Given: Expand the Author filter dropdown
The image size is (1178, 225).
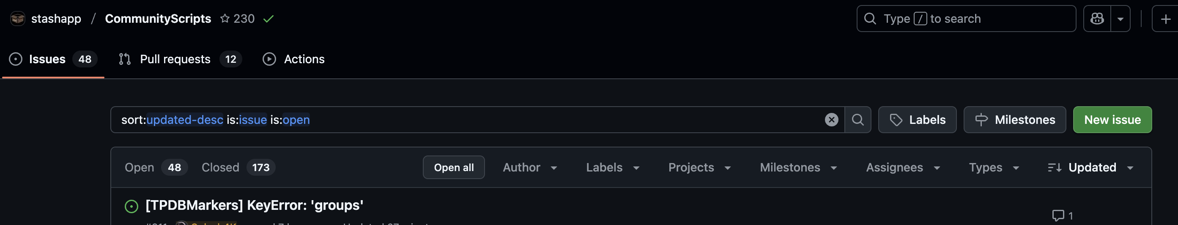Looking at the screenshot, I should tap(530, 168).
